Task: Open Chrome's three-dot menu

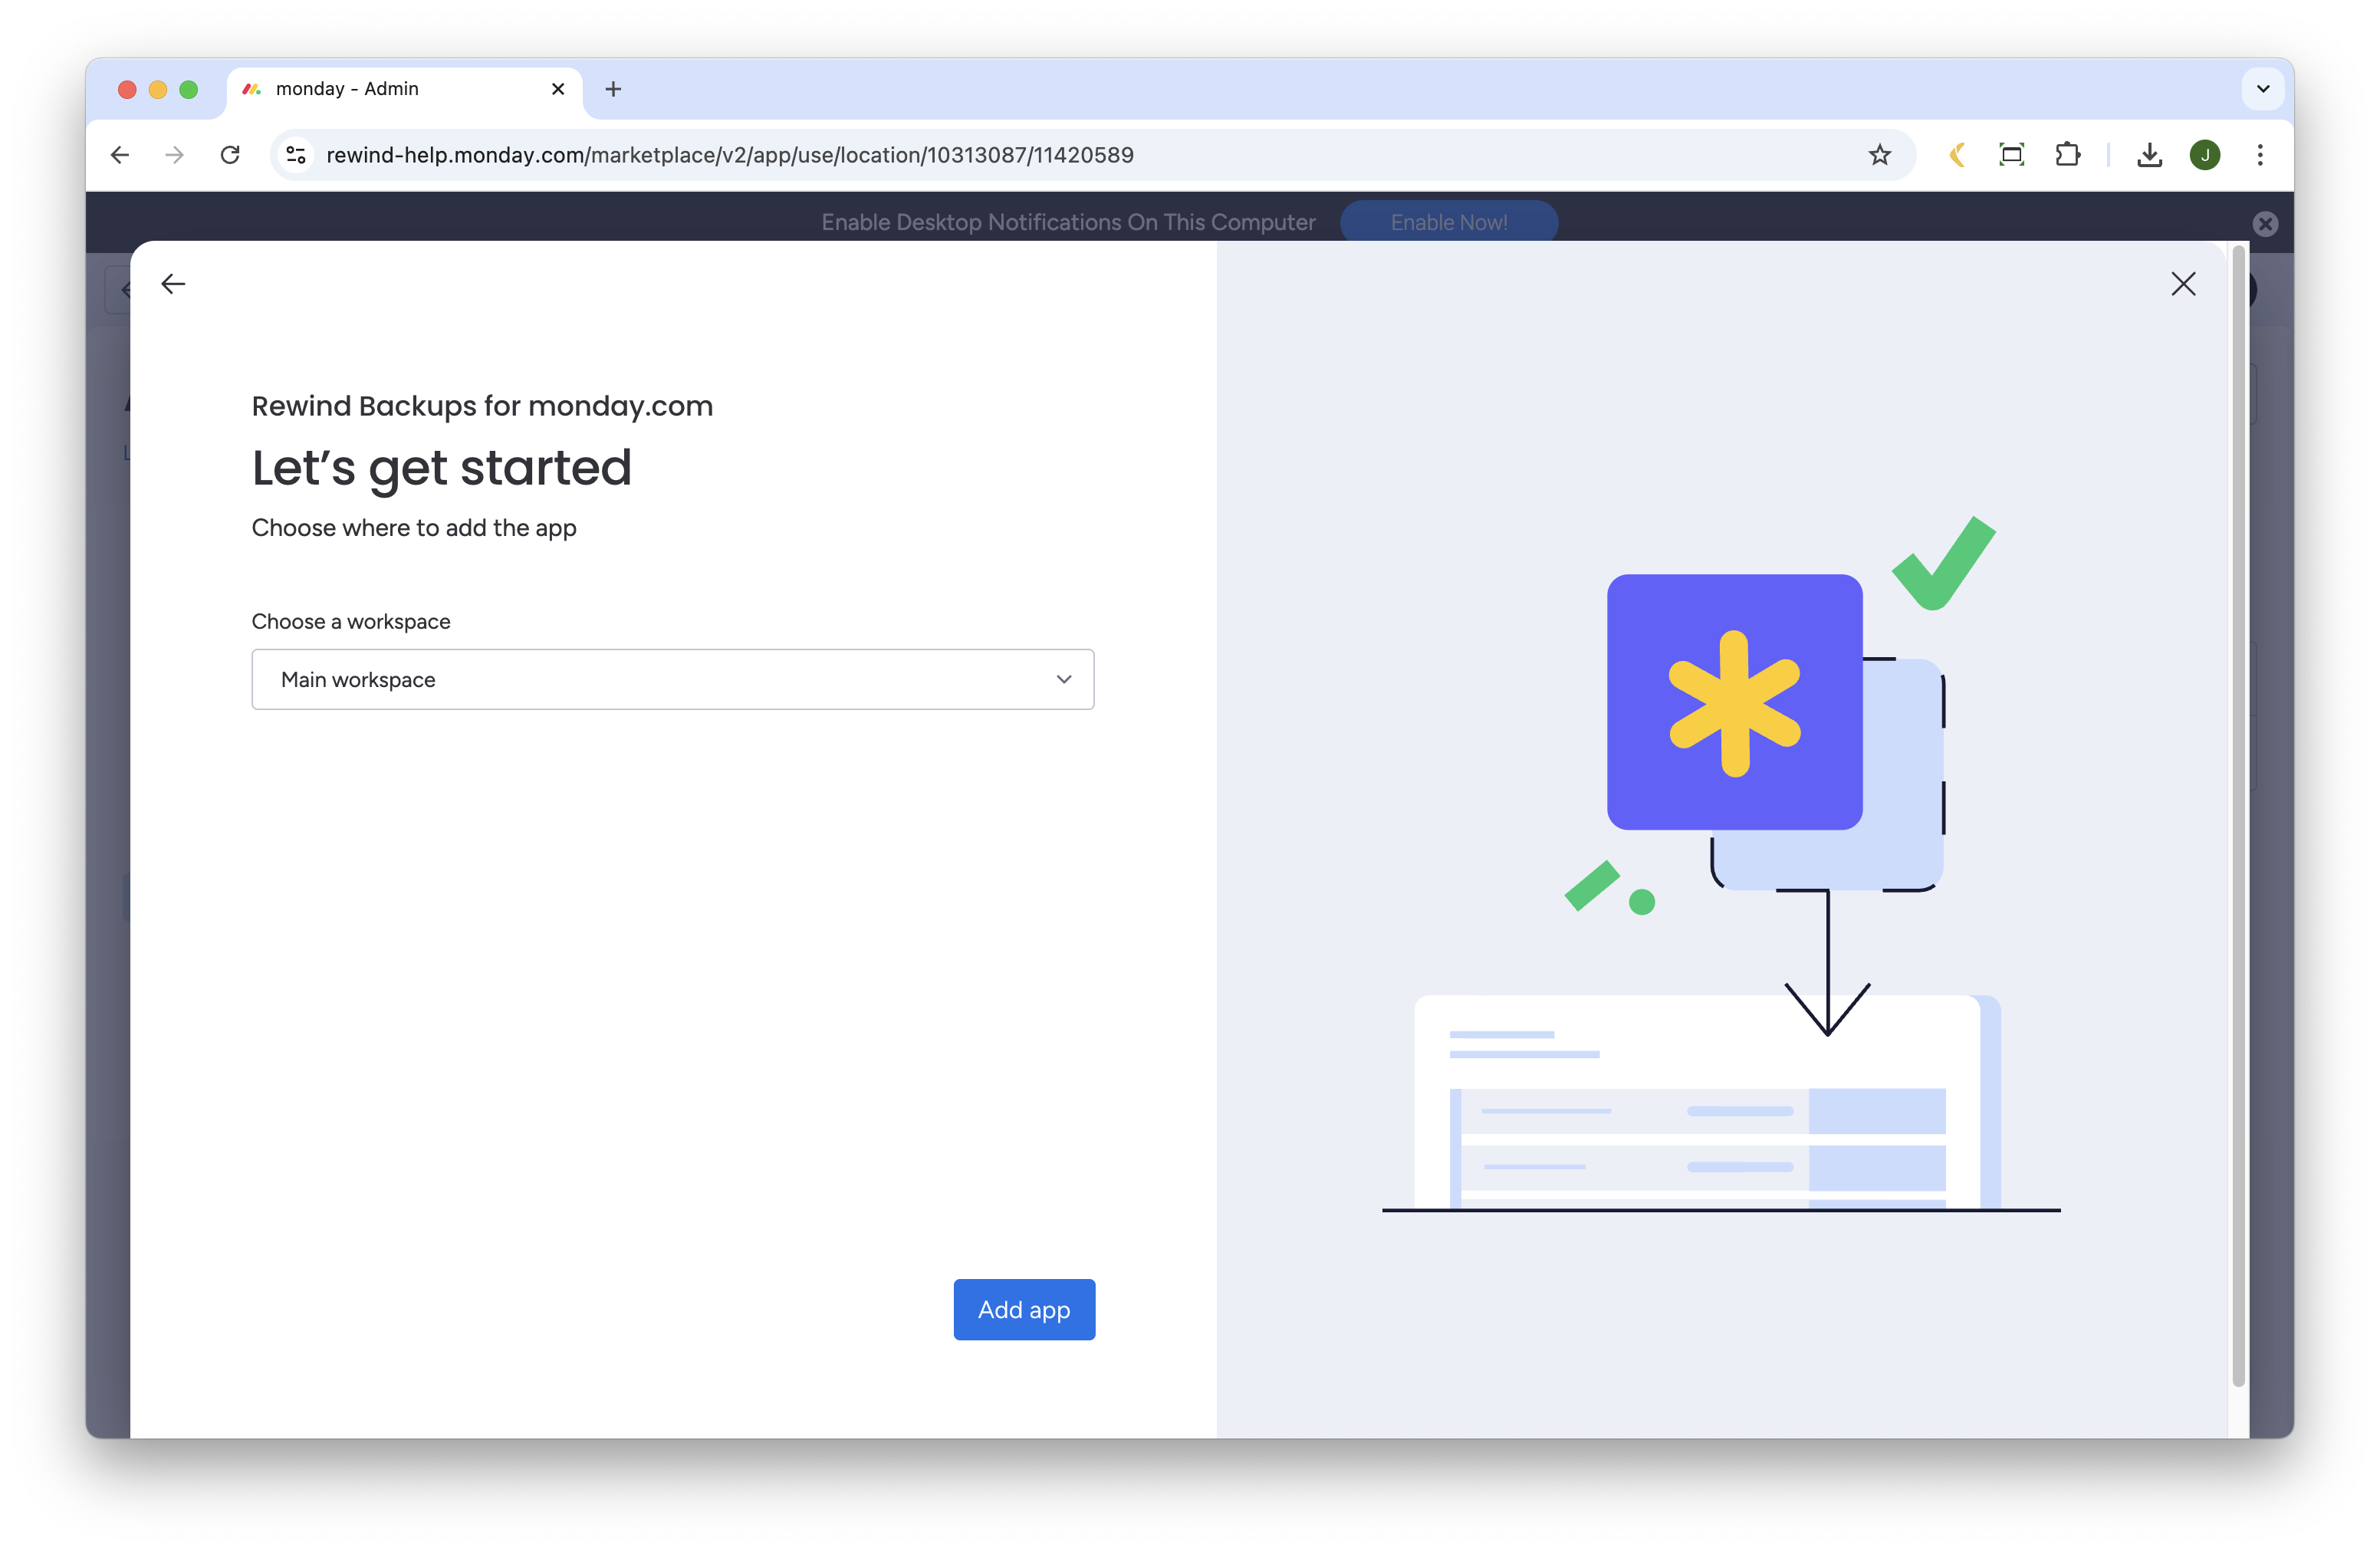Action: pos(2260,155)
